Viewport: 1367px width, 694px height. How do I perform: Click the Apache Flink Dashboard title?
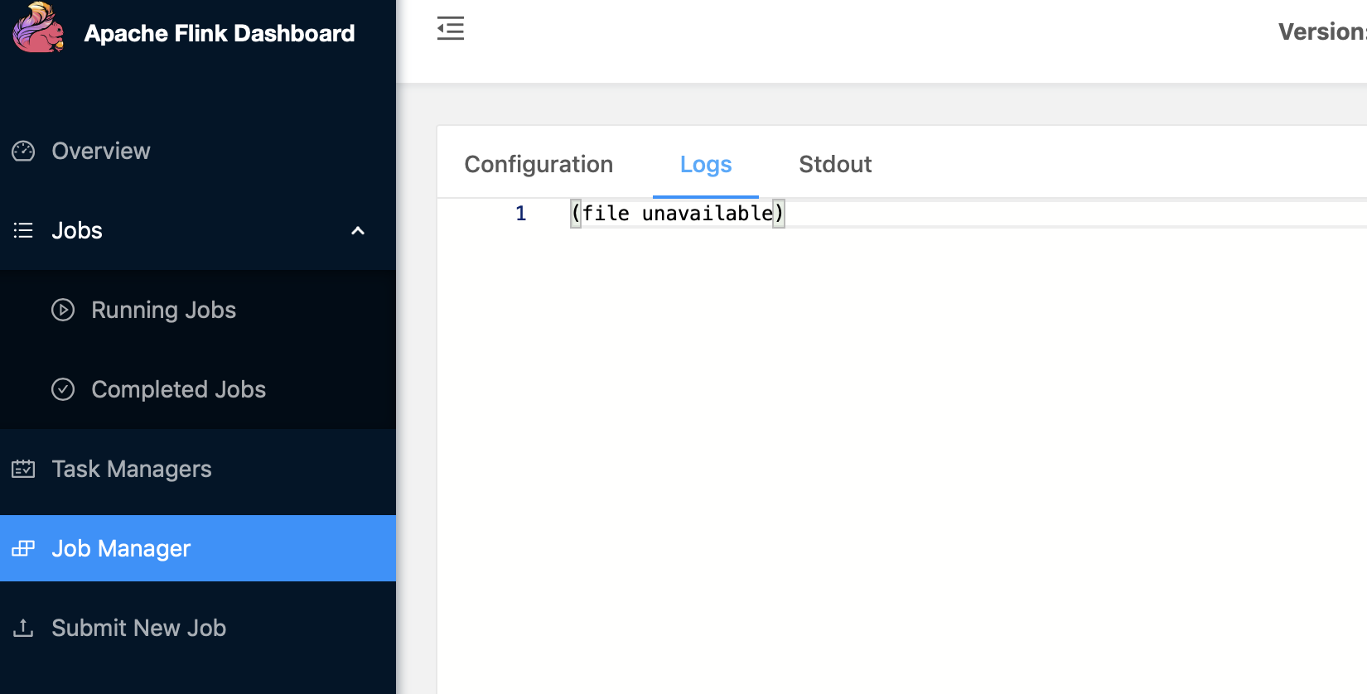(x=220, y=33)
